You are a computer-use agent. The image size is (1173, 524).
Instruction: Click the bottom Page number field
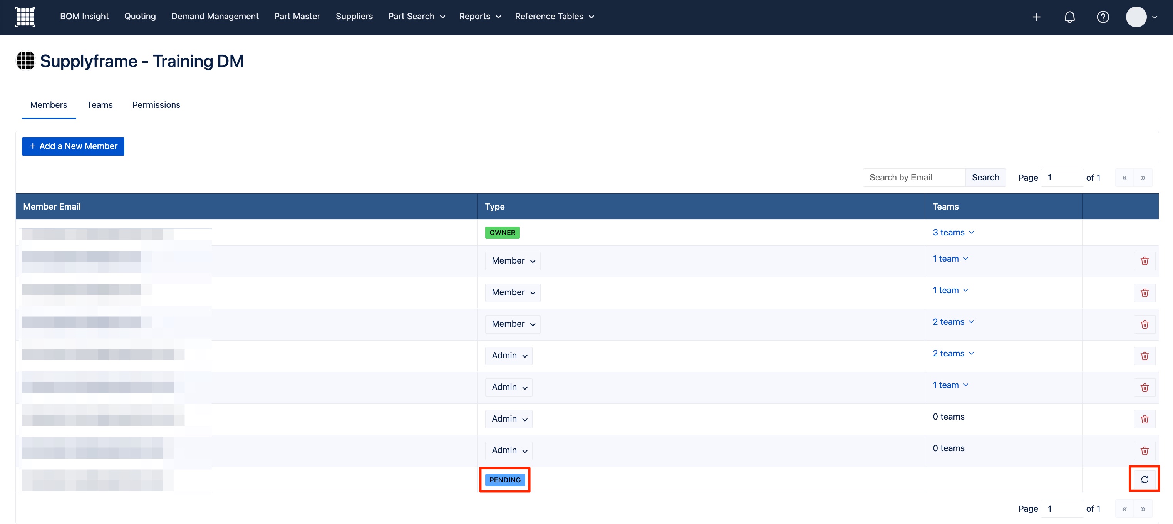point(1062,509)
